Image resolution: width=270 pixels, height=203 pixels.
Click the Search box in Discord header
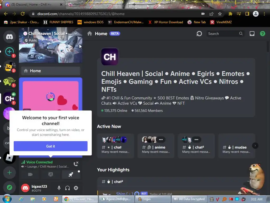pos(225,34)
